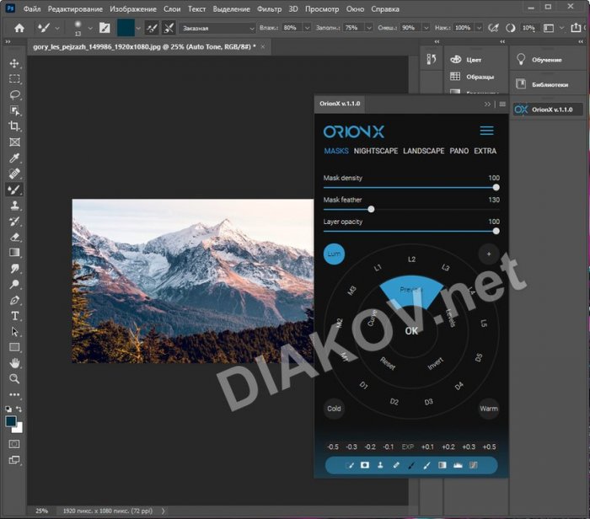Select the Lasso tool
Image resolution: width=590 pixels, height=519 pixels.
pyautogui.click(x=14, y=95)
